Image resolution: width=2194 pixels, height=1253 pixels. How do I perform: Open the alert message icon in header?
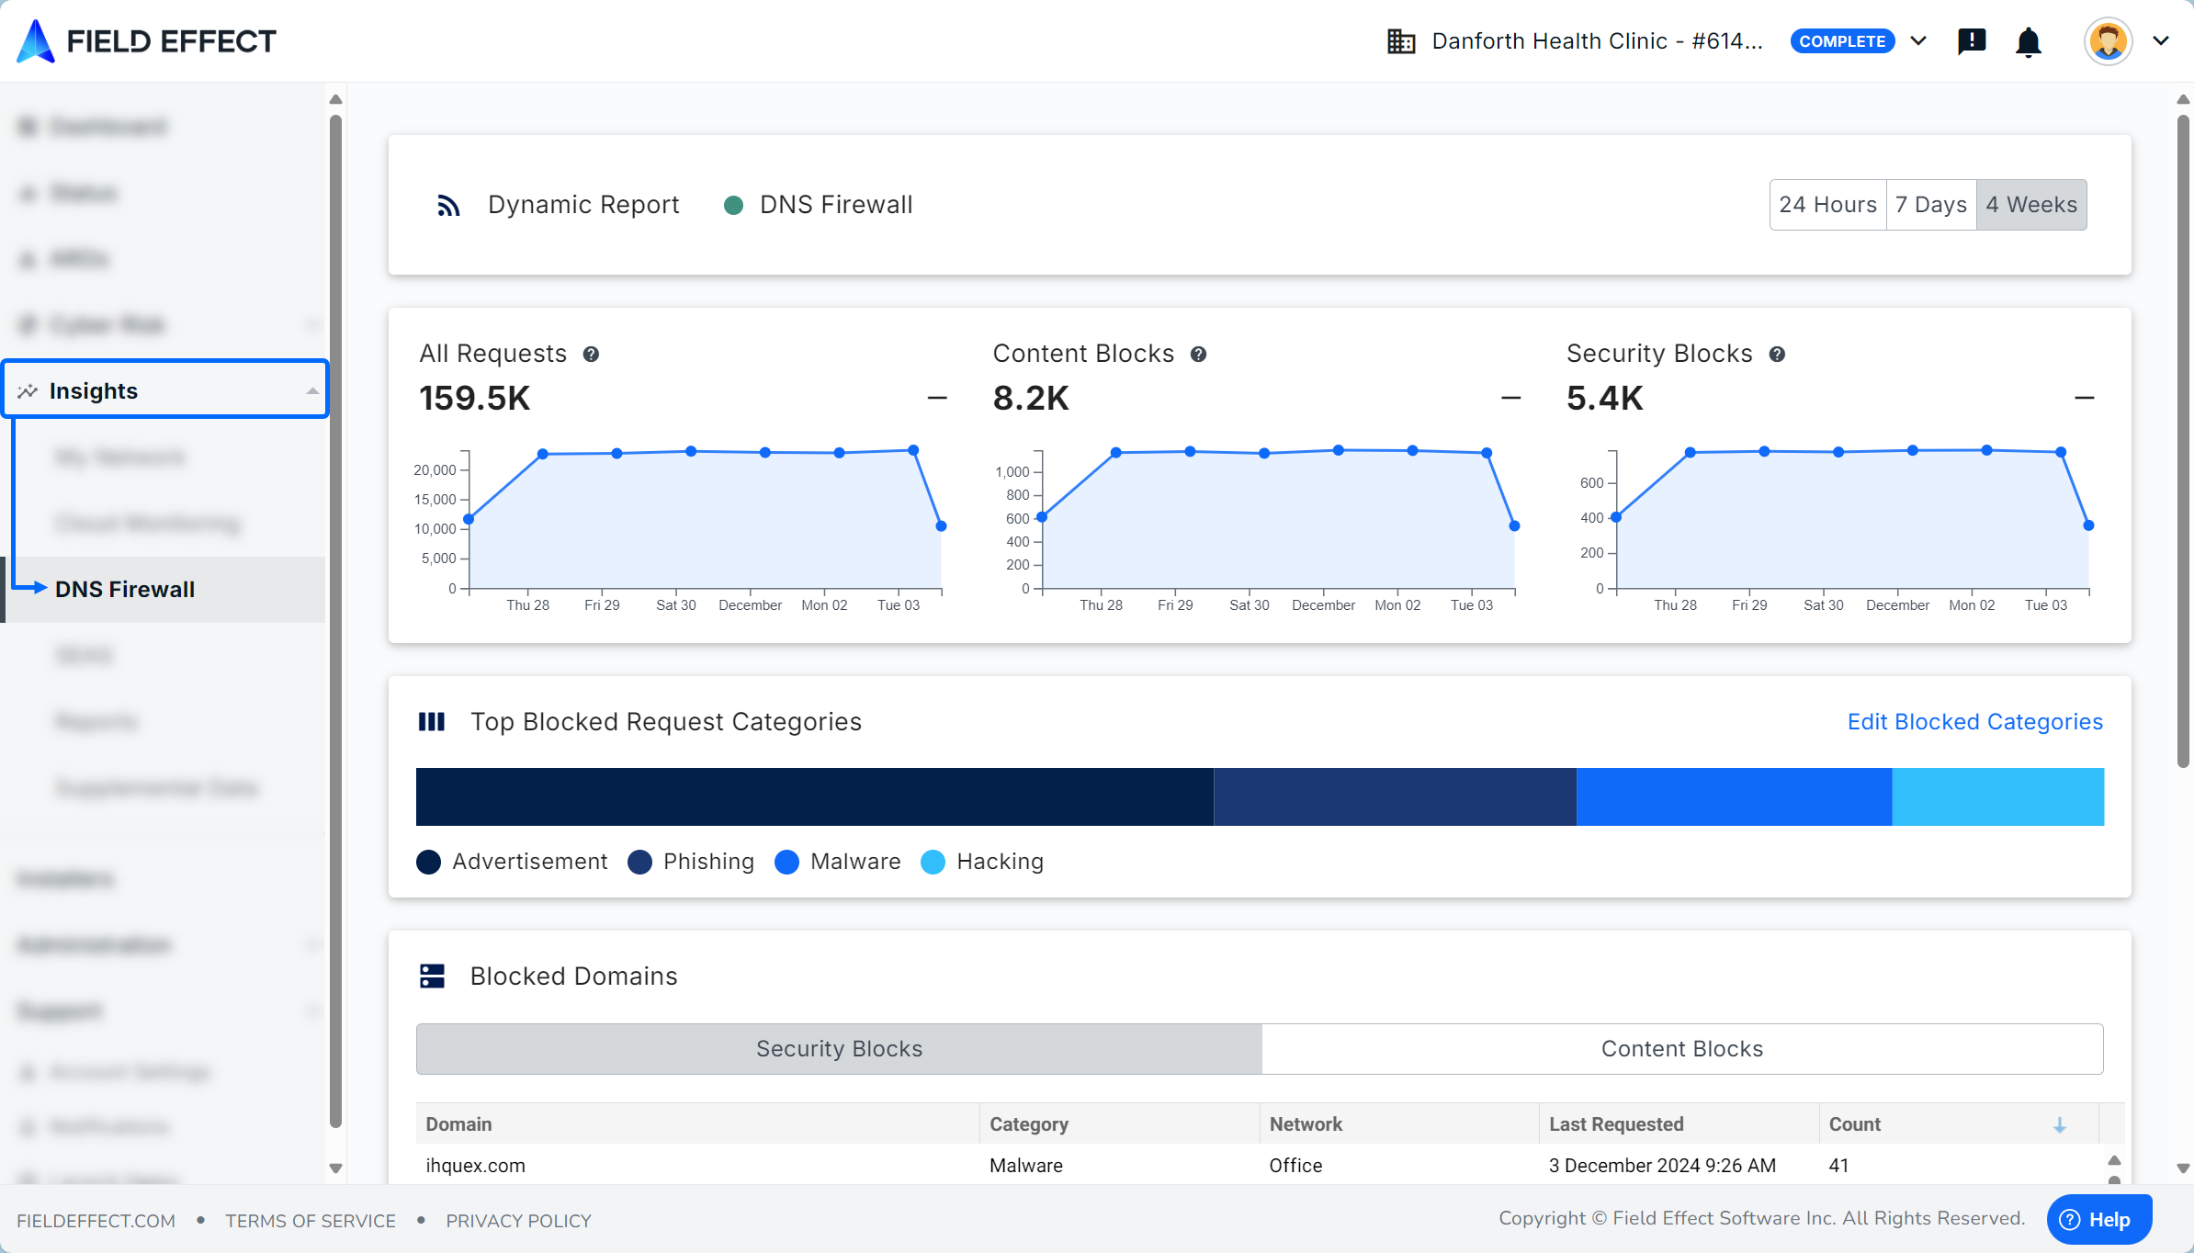point(1972,41)
